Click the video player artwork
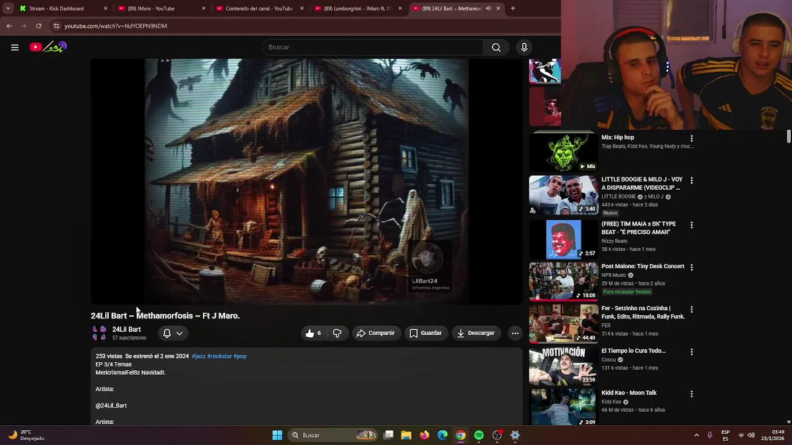This screenshot has width=792, height=445. click(307, 181)
